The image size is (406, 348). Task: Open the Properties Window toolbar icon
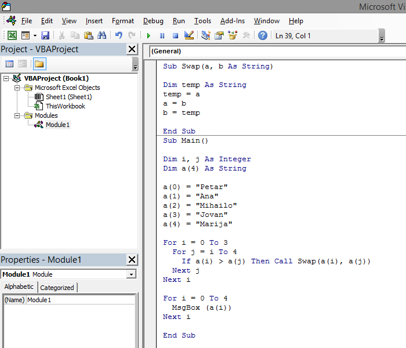[x=219, y=35]
